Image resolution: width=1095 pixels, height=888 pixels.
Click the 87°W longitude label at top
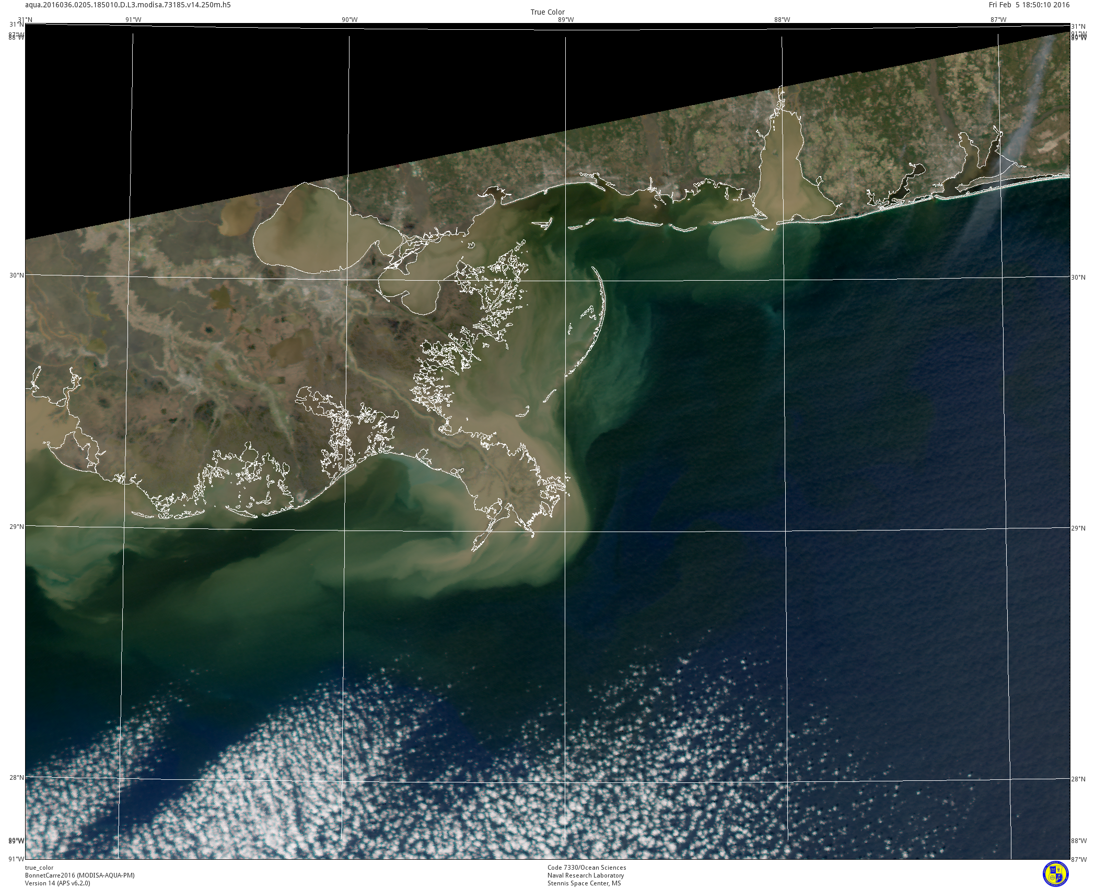point(998,20)
